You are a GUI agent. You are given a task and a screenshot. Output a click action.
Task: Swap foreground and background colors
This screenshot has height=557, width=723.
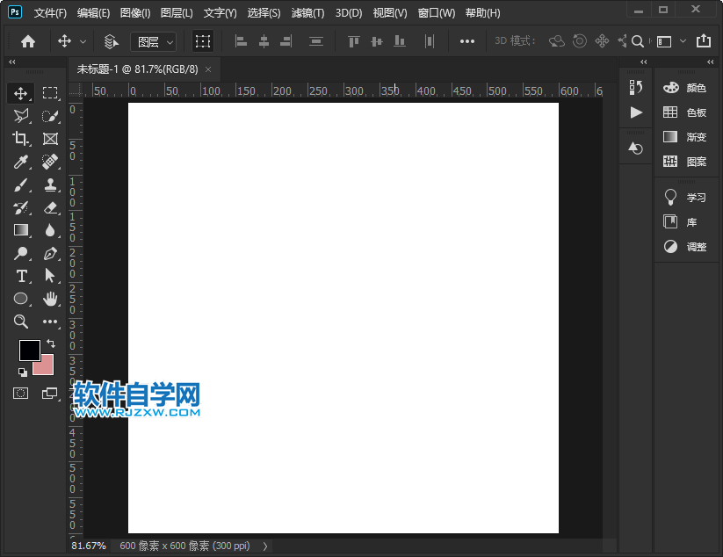tap(51, 343)
